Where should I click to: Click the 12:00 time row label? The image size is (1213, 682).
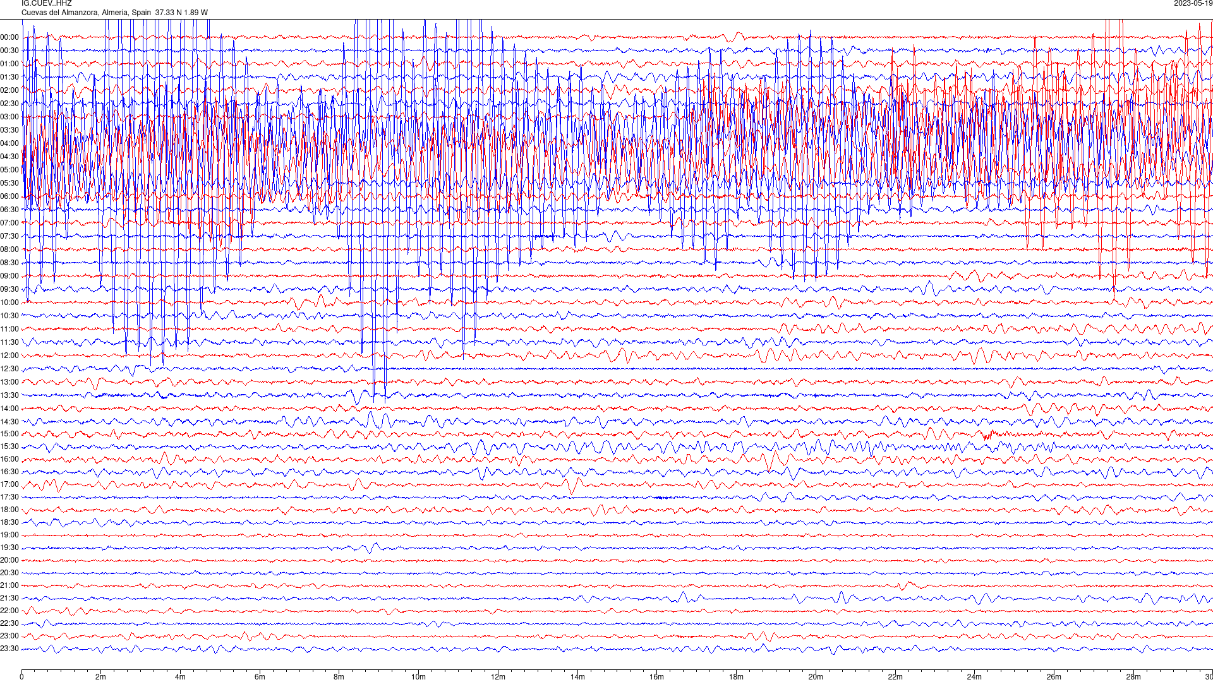pos(9,356)
